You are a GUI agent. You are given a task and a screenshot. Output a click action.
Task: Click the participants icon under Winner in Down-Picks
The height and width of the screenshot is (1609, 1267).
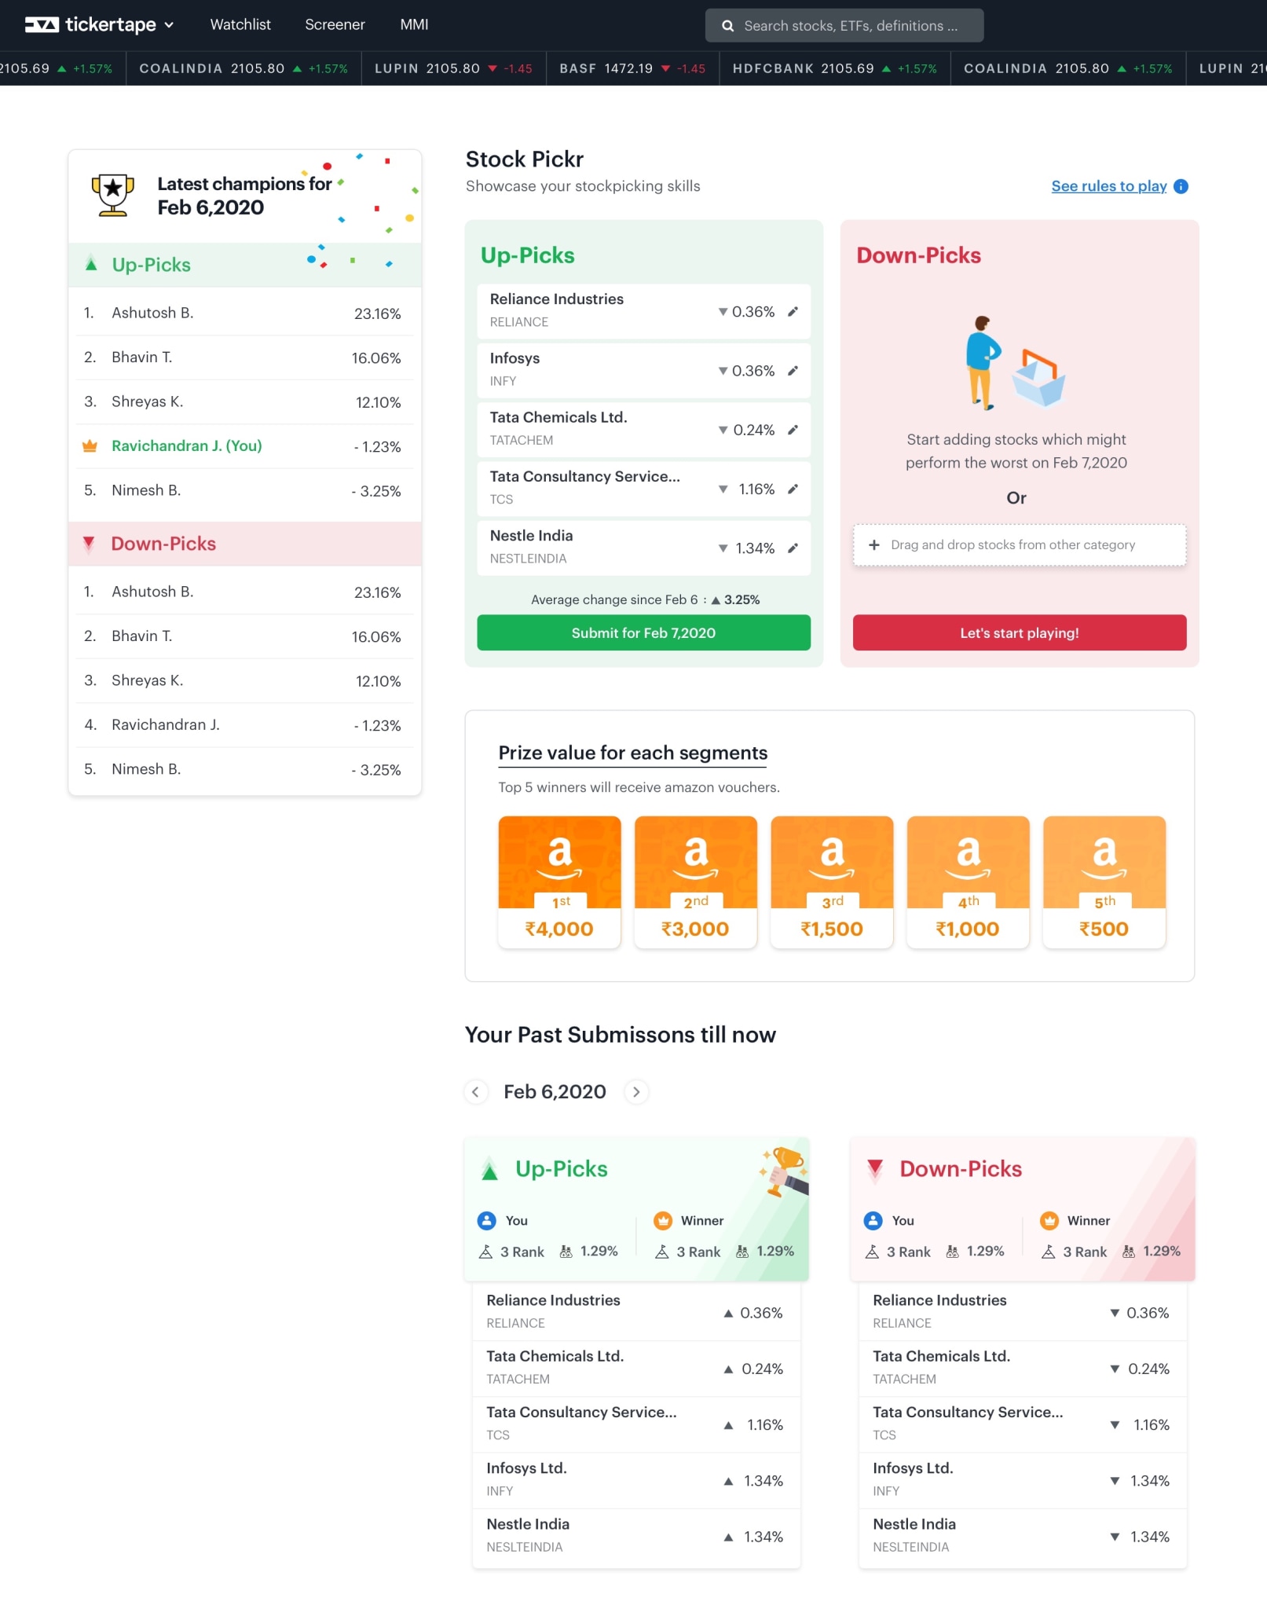1128,1252
